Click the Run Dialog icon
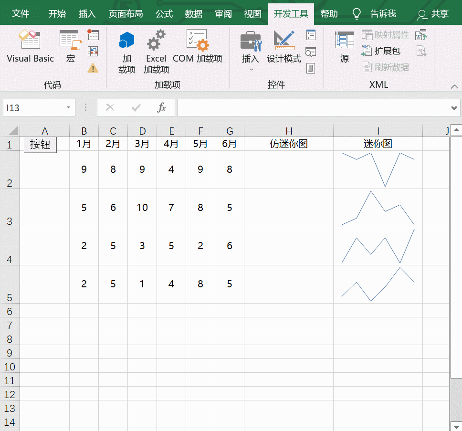Image resolution: width=462 pixels, height=431 pixels. tap(311, 68)
